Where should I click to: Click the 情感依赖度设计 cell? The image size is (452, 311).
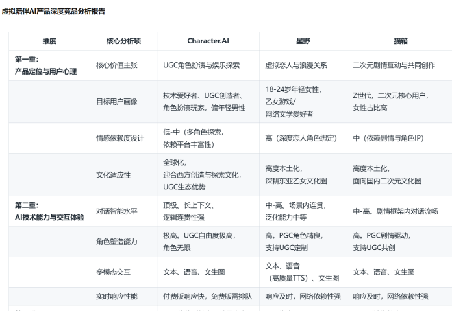[123, 138]
